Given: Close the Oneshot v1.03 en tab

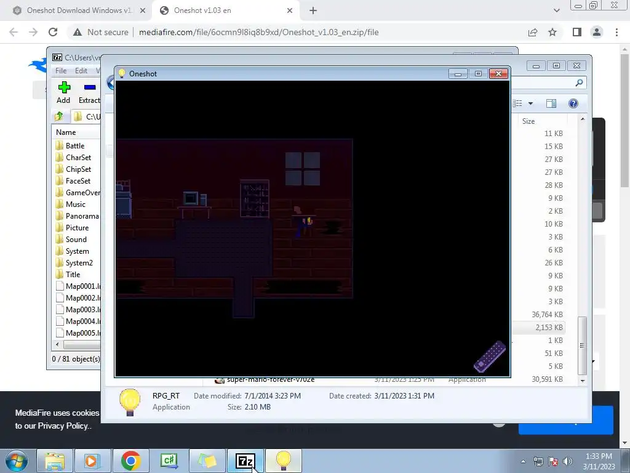Looking at the screenshot, I should click(x=290, y=11).
